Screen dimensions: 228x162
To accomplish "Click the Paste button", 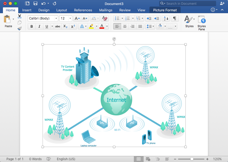I will pyautogui.click(x=8, y=21).
